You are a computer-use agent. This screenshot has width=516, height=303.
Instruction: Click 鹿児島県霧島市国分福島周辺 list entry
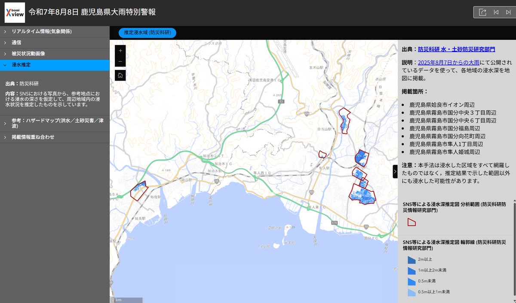coord(445,128)
